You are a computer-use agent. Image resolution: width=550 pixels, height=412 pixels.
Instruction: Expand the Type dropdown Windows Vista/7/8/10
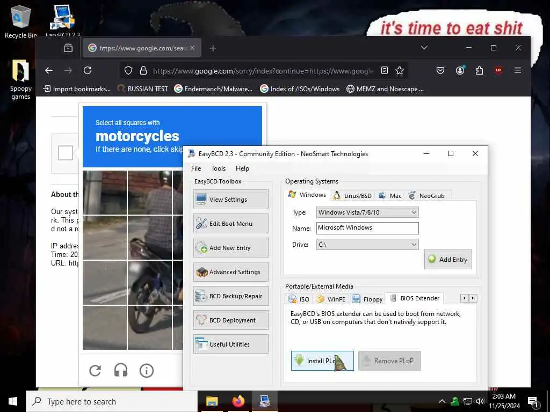(367, 212)
